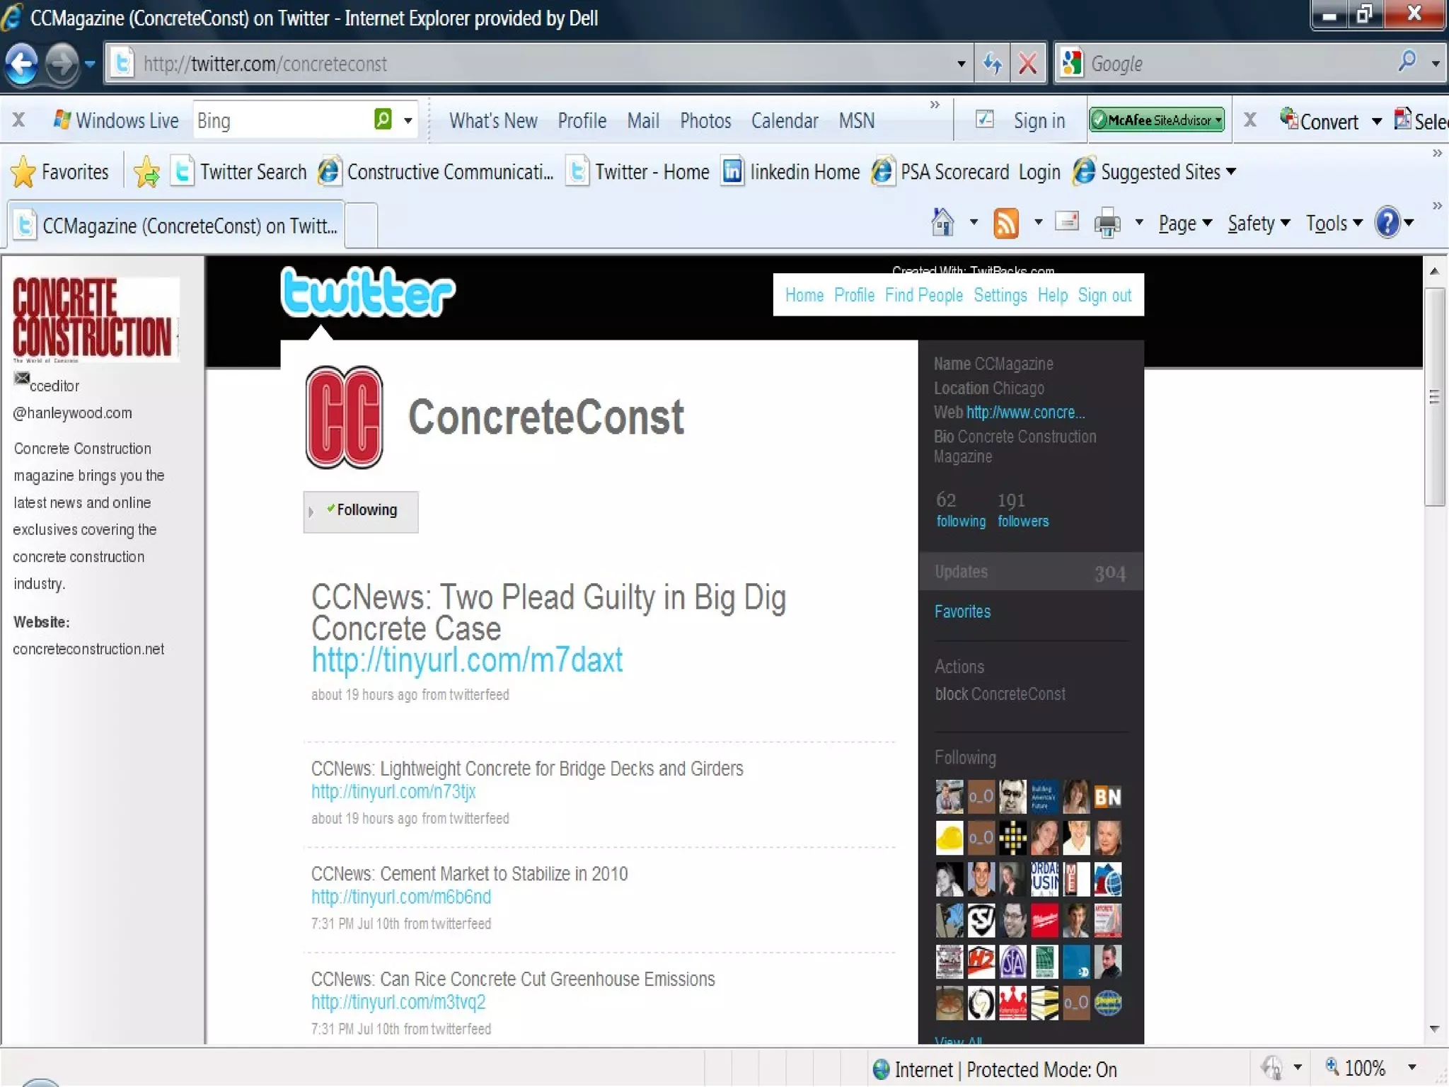Click the Home house icon in command bar
The height and width of the screenshot is (1087, 1449).
tap(942, 224)
